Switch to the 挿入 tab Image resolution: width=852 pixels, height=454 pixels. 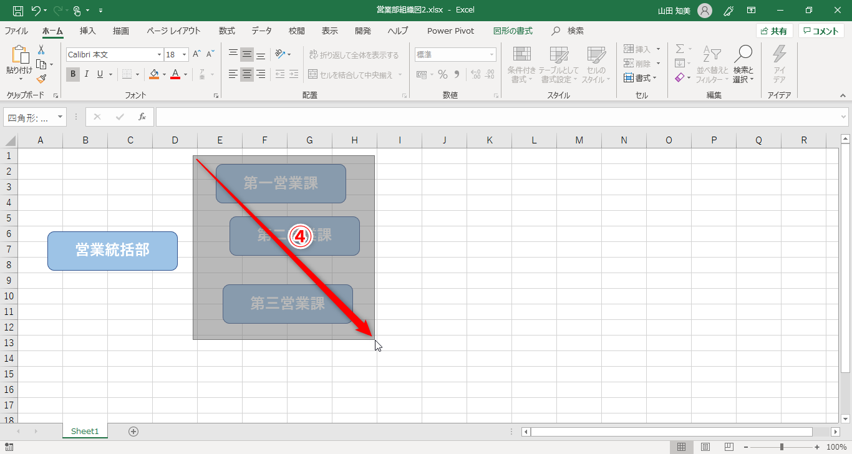tap(88, 31)
